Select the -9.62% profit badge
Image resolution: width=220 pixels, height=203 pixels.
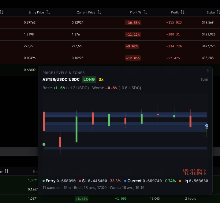pyautogui.click(x=132, y=46)
